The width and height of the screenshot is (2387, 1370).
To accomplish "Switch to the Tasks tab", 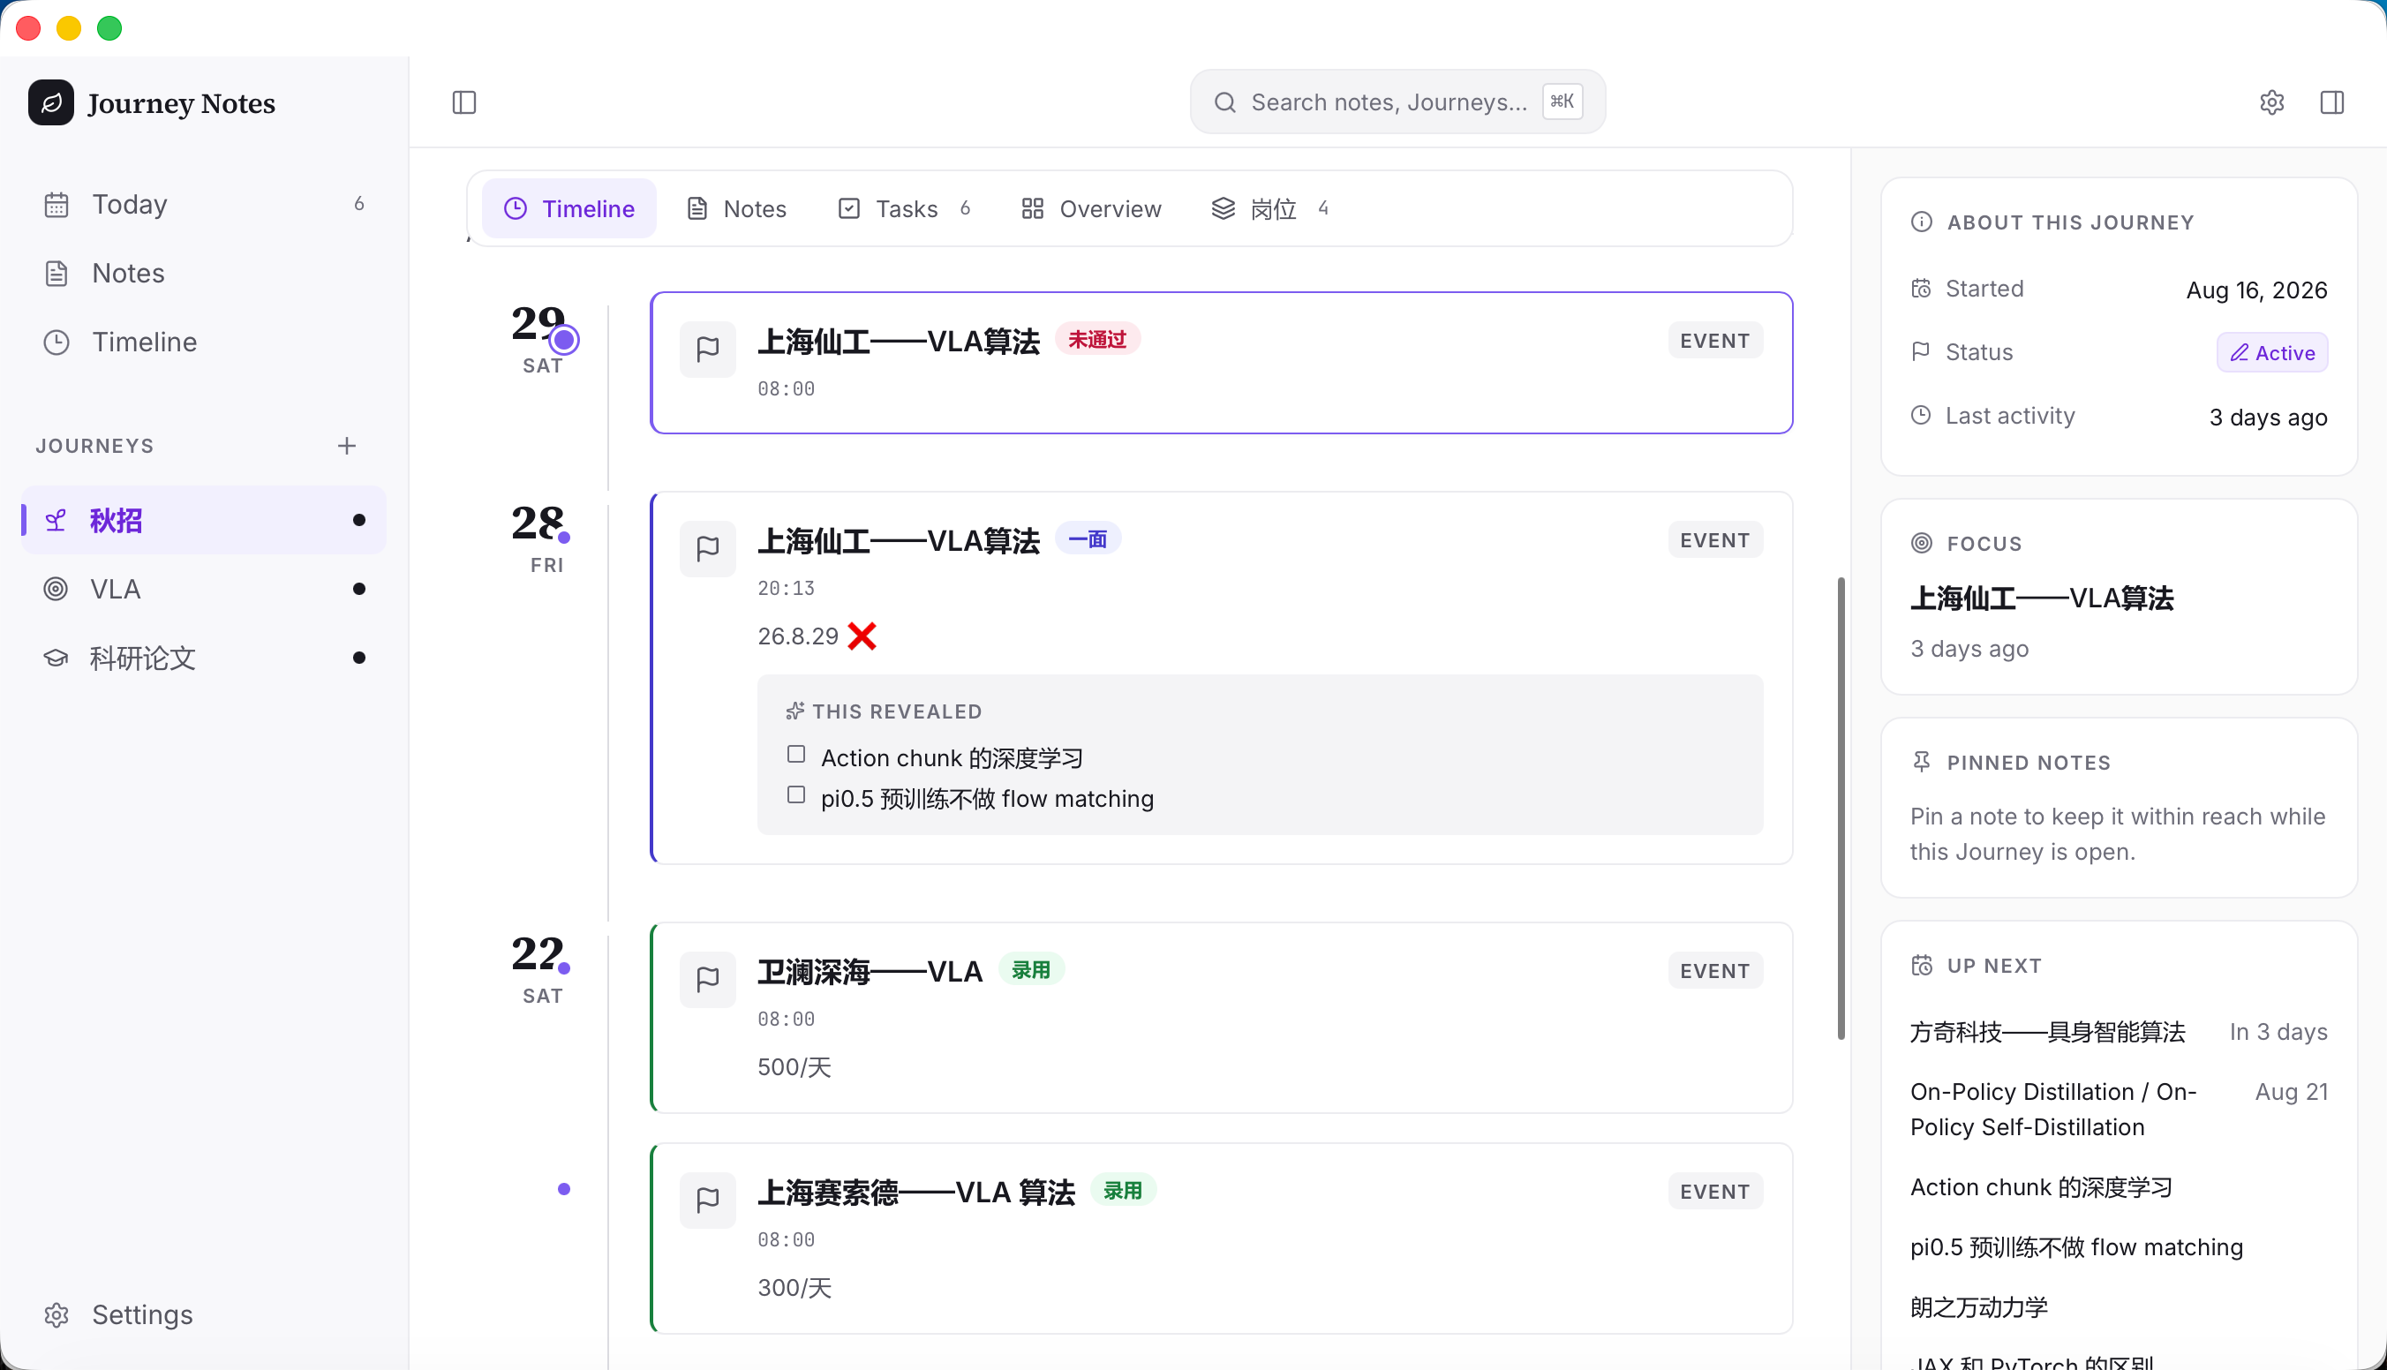I will tap(903, 208).
